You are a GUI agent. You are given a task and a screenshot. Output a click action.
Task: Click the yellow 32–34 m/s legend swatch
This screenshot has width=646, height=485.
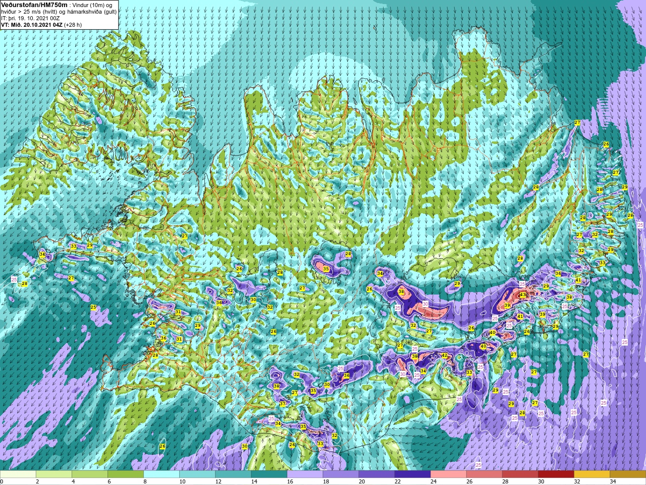tap(591, 474)
